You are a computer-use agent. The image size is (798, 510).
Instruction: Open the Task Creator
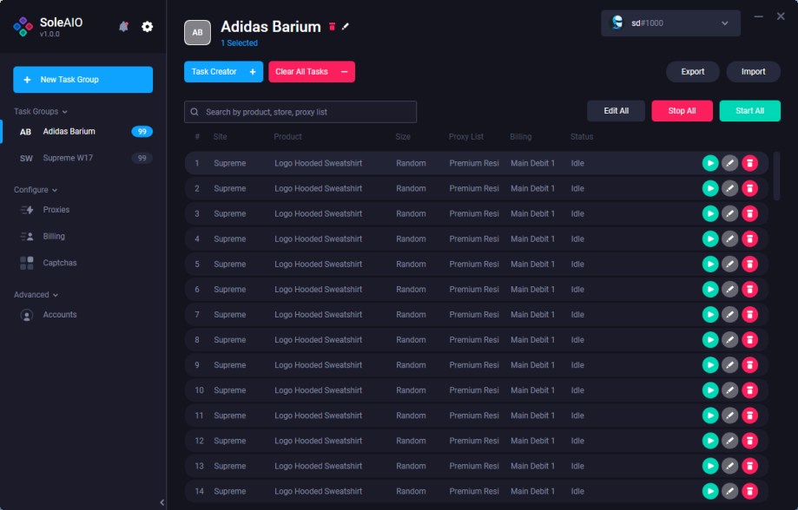tap(223, 72)
